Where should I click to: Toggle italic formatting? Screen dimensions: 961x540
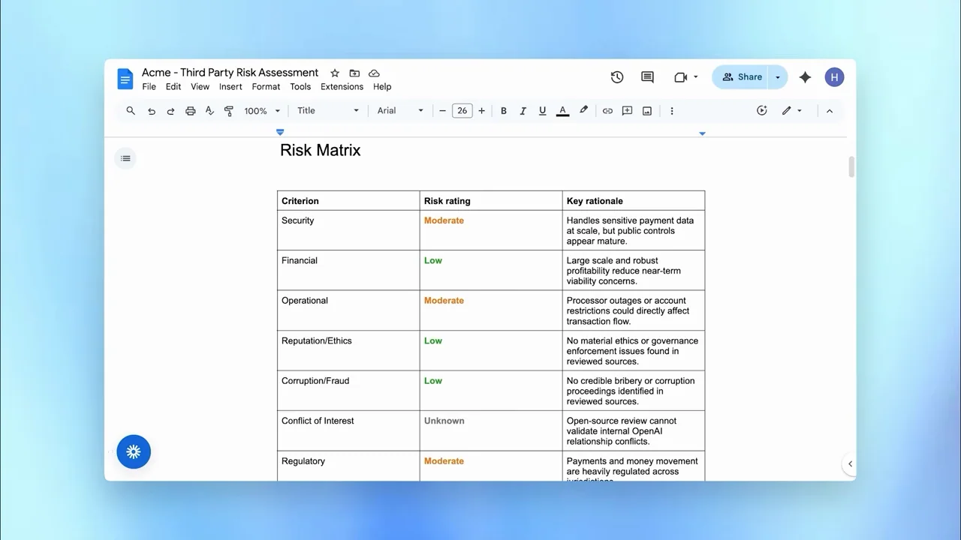pyautogui.click(x=523, y=111)
